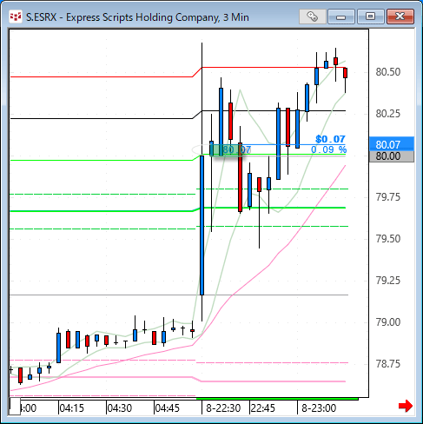Viewport: 423px width, 424px height.
Task: Click the 8-23:00 time axis label
Action: pos(319,408)
